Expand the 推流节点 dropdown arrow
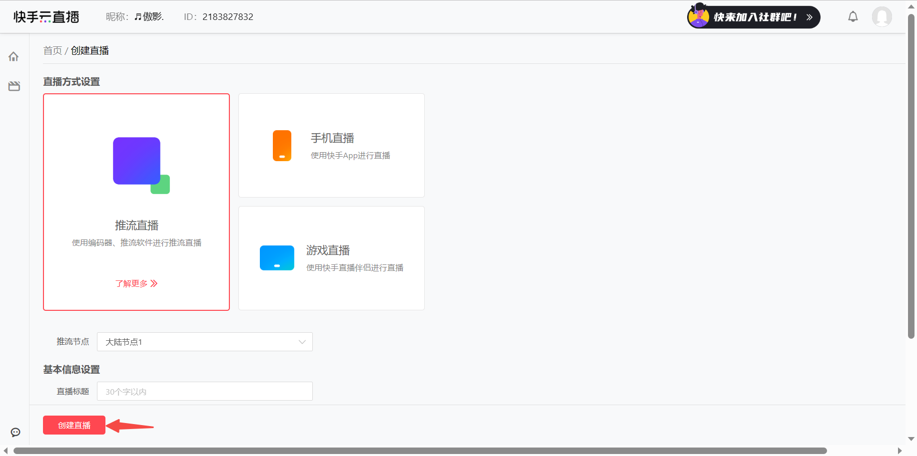Screen dimensions: 917x456 tap(302, 342)
